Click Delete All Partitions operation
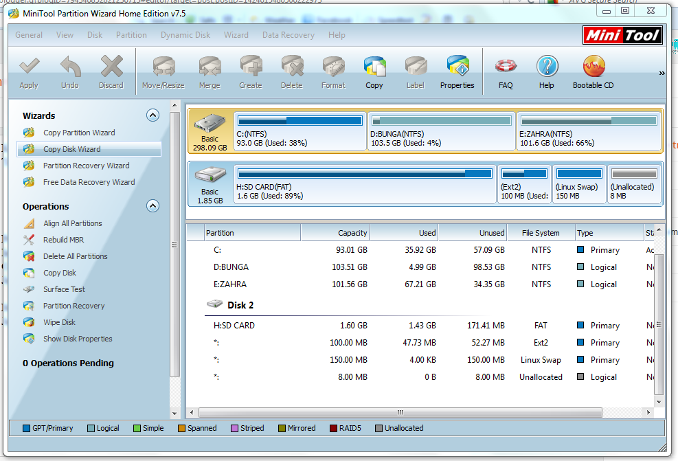 (x=76, y=256)
